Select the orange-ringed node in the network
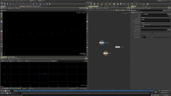The width and height of the screenshot is (171, 96). click(x=106, y=53)
